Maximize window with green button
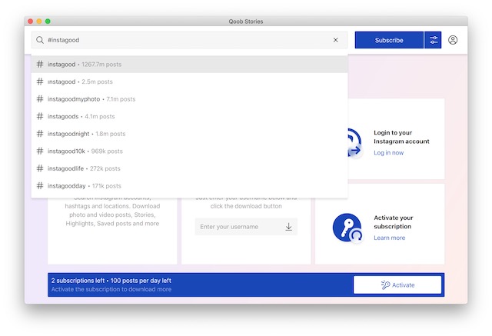 48,22
